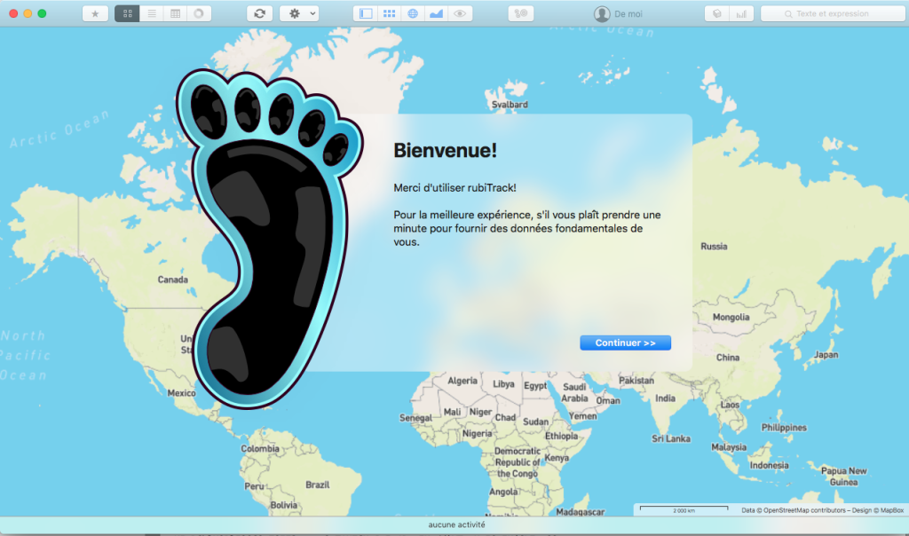
Task: Open the gear actions dropdown menu
Action: click(298, 13)
